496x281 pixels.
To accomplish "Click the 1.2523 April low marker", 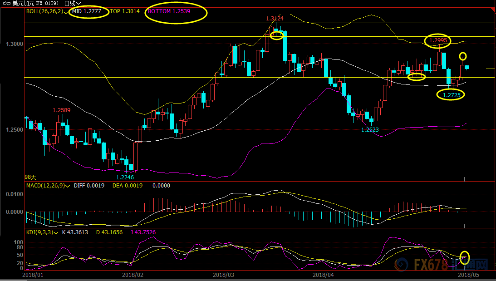I will tap(370, 130).
